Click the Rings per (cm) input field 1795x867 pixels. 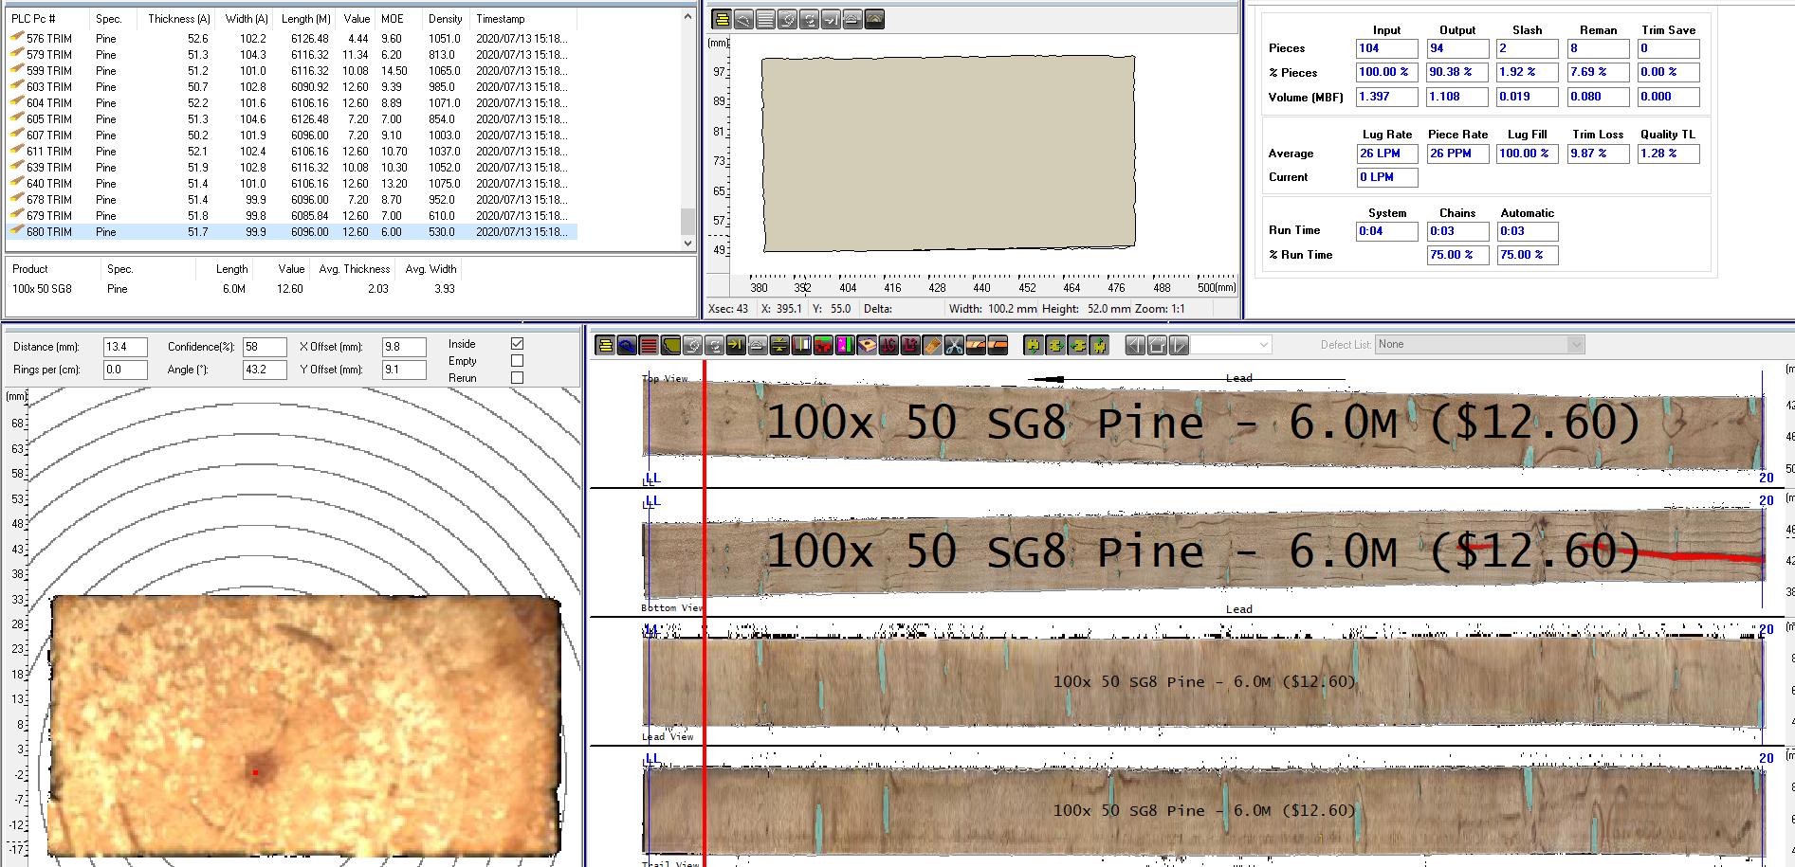[125, 370]
